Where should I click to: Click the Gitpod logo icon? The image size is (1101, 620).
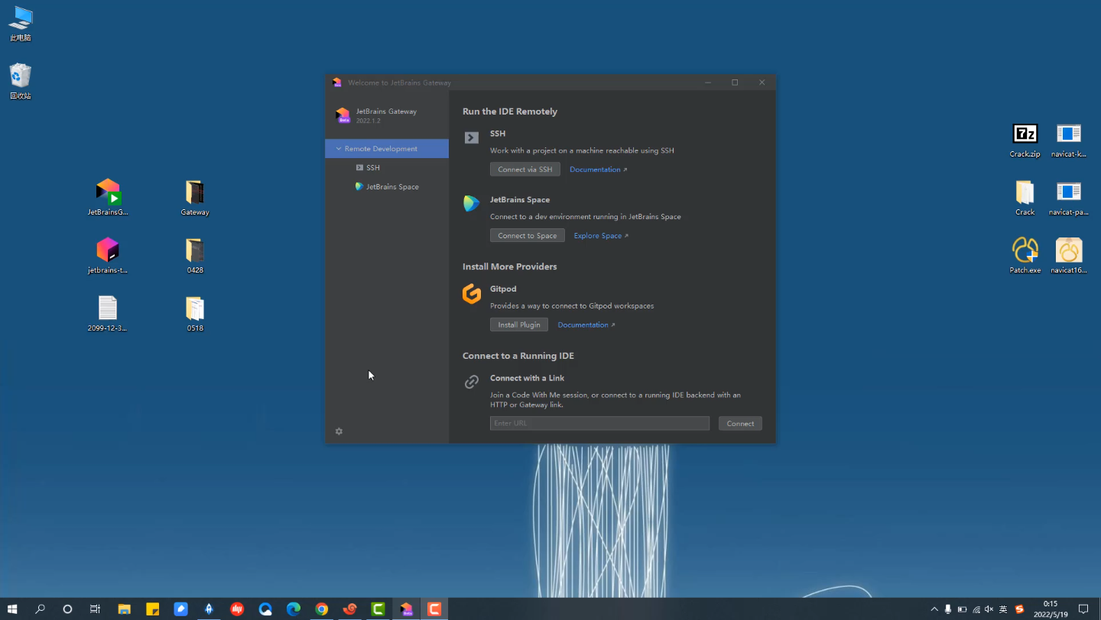pos(472,294)
